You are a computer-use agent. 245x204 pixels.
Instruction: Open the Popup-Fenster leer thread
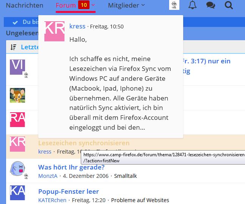[68, 191]
